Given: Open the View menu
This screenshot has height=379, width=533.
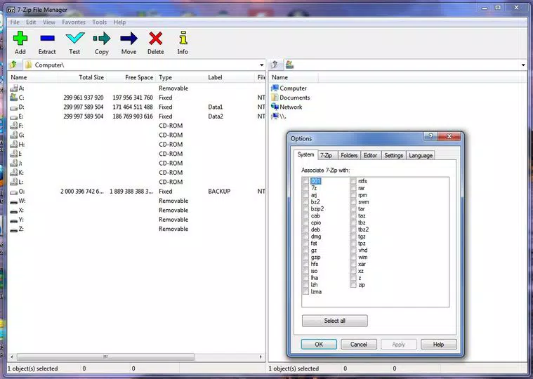Looking at the screenshot, I should point(49,22).
